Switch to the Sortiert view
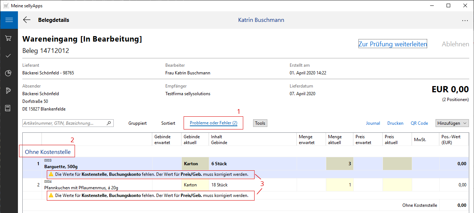This screenshot has width=474, height=213. pos(168,123)
